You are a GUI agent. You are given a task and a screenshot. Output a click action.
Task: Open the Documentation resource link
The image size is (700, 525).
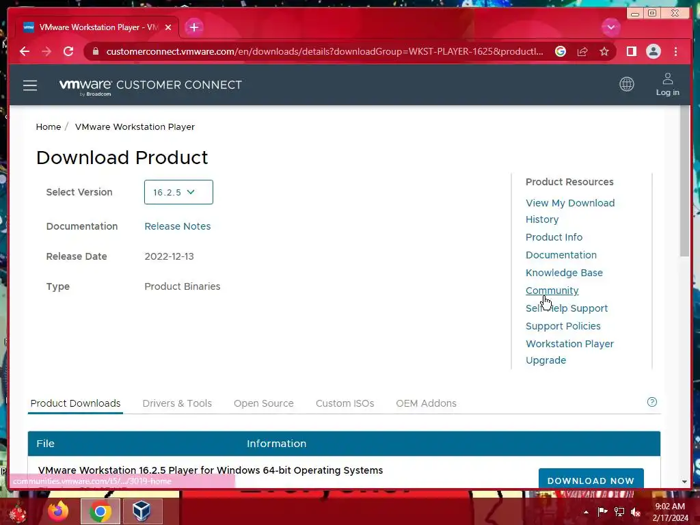click(x=561, y=255)
